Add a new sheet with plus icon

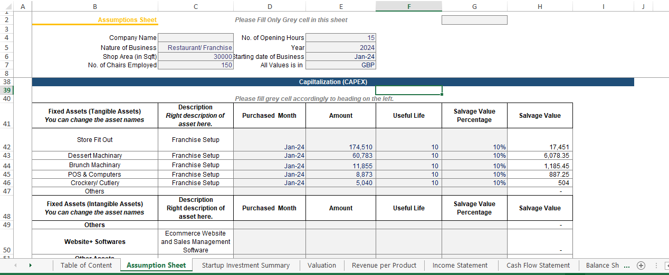point(641,266)
